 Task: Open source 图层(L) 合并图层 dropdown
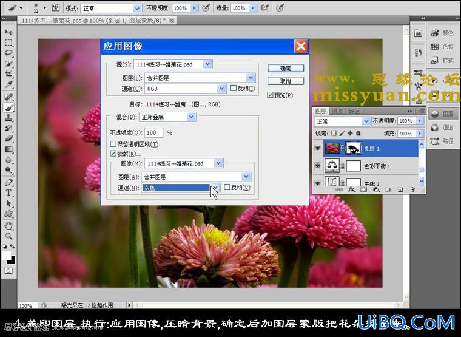point(251,78)
